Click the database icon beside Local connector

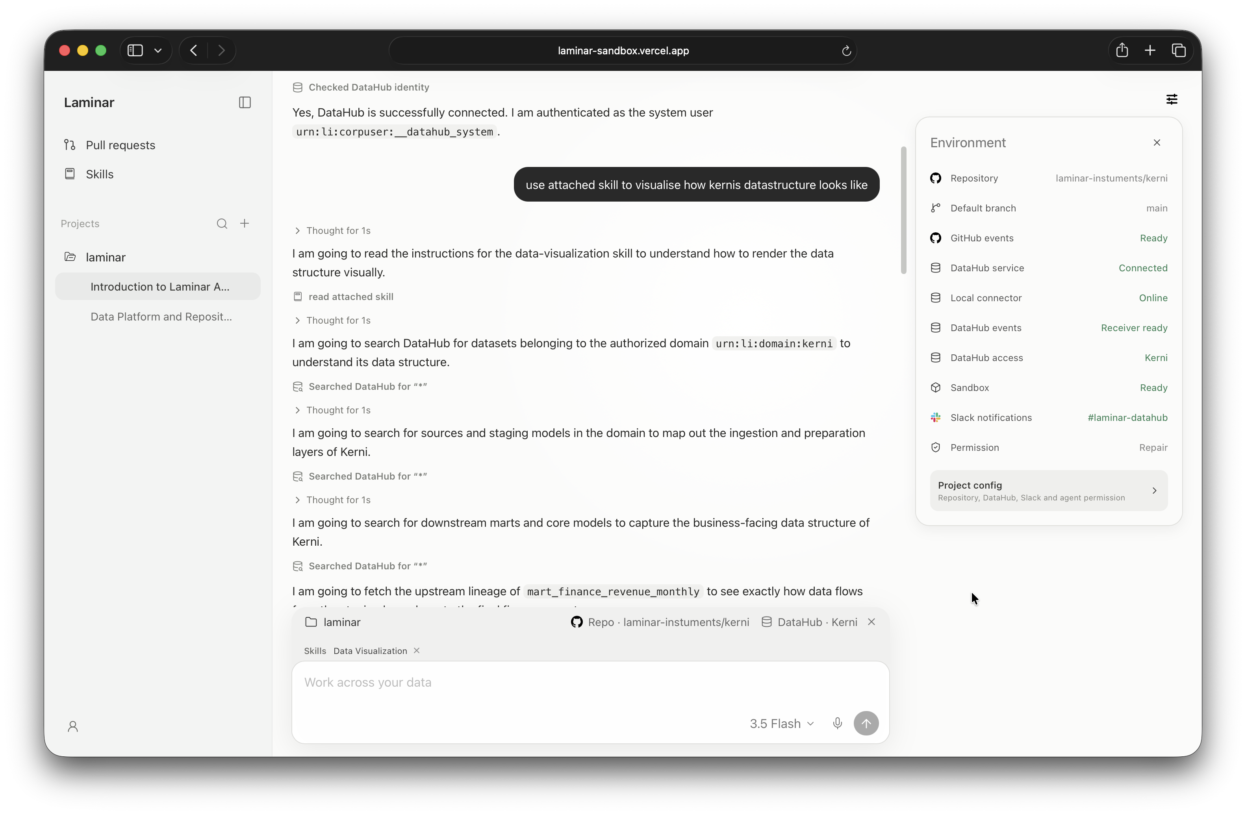936,298
